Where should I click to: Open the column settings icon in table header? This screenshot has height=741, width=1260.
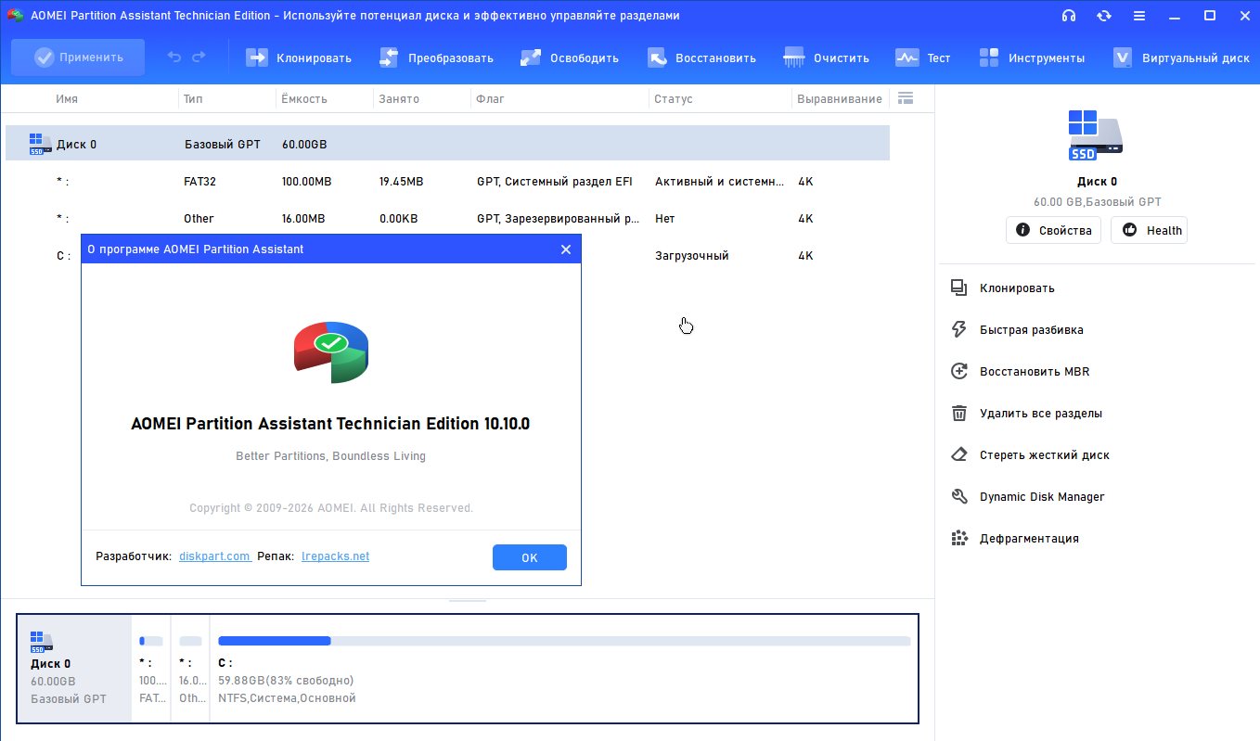pyautogui.click(x=906, y=98)
